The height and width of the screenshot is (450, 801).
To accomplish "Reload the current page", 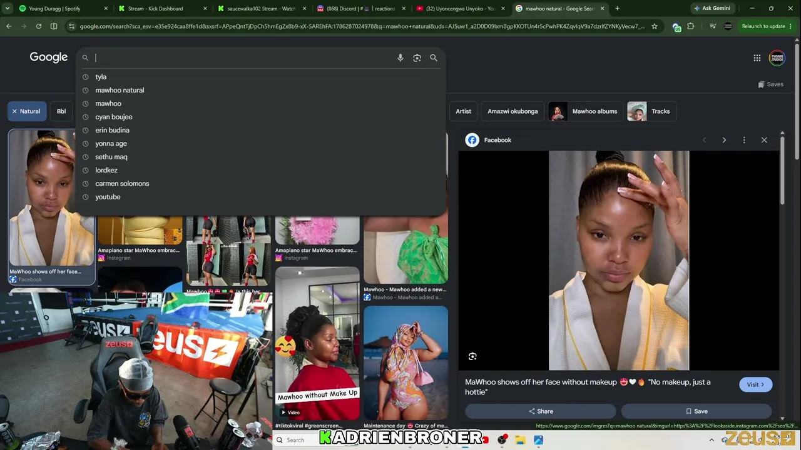I will [39, 26].
